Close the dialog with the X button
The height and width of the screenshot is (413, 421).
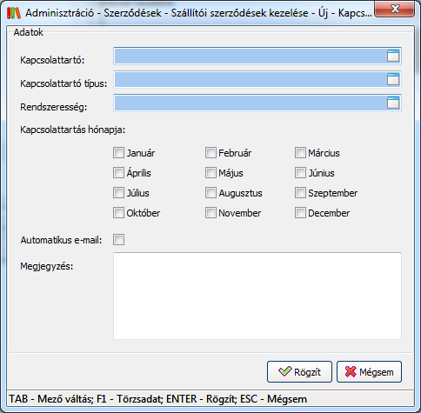coord(395,9)
